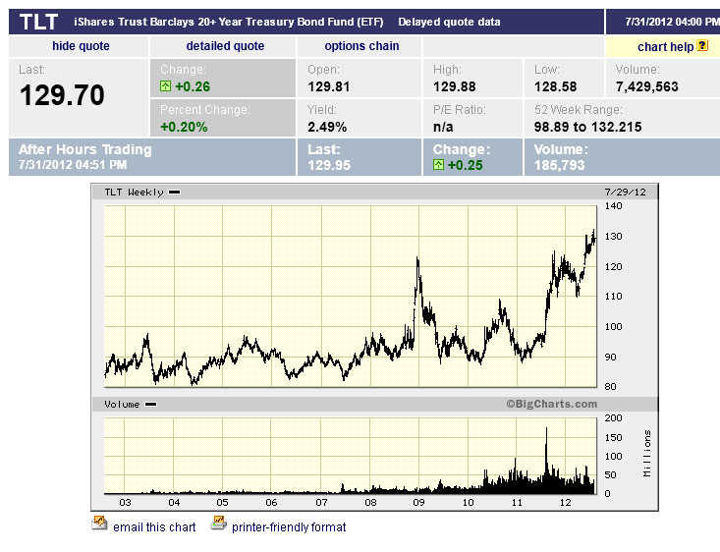This screenshot has width=720, height=552.
Task: Click the after hours timestamp 04:51 PM
Action: 73,165
